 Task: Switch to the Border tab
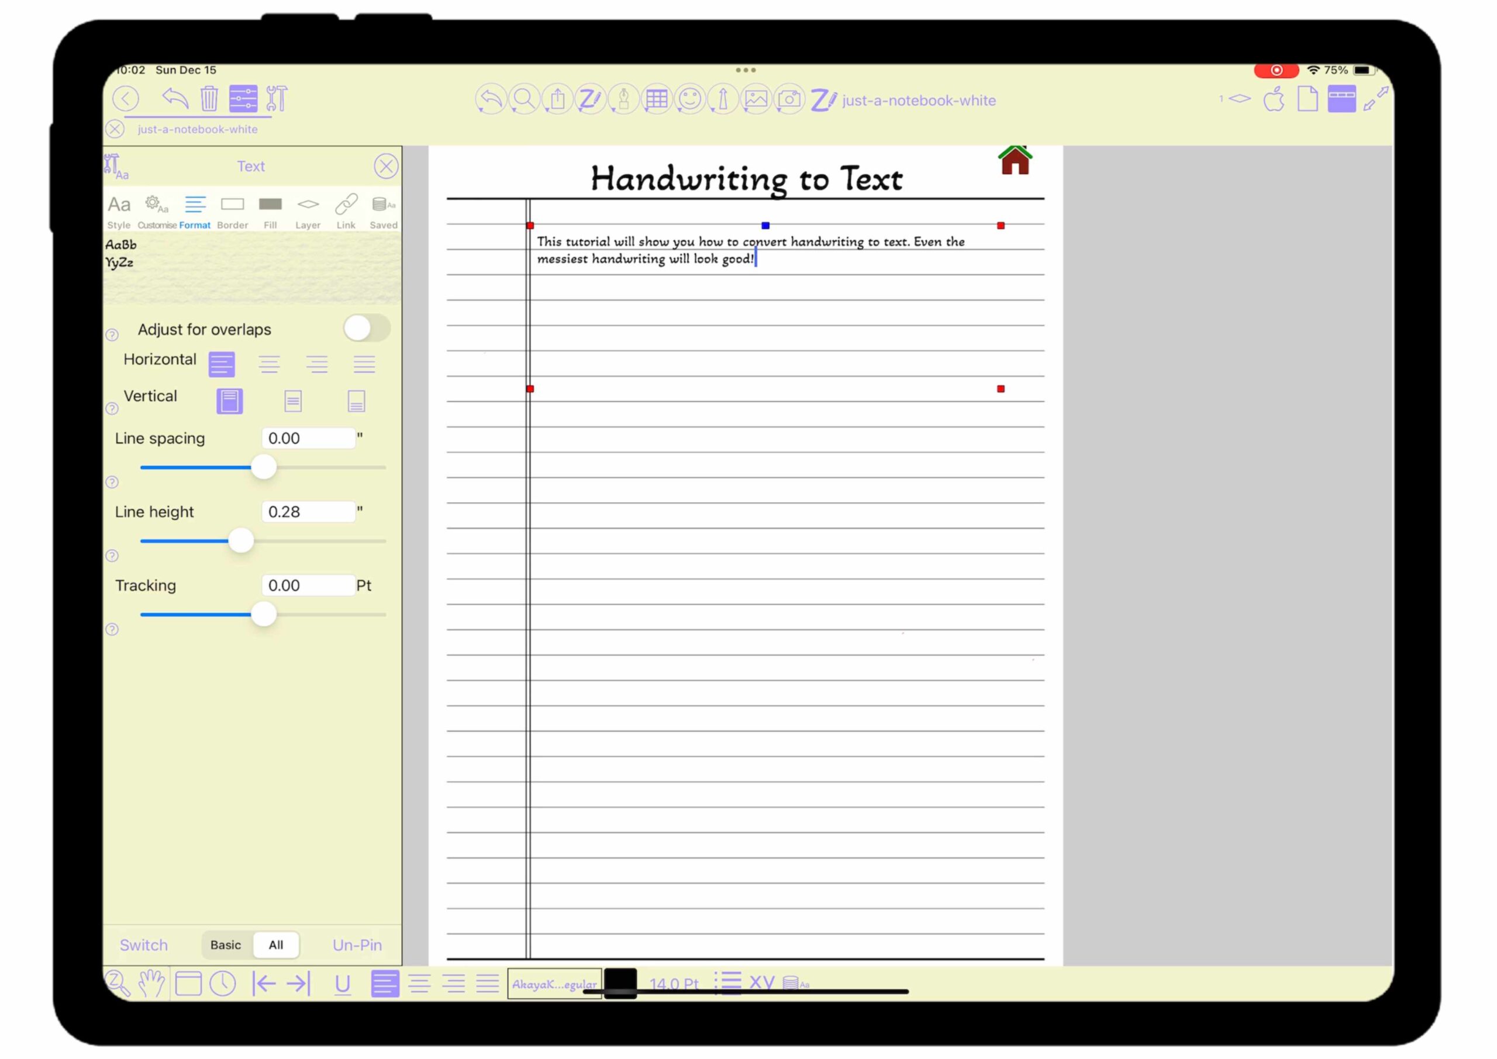point(232,212)
